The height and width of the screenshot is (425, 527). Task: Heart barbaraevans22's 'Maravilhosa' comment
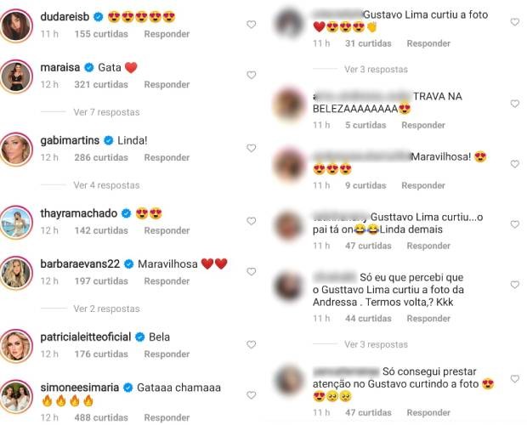click(x=251, y=271)
